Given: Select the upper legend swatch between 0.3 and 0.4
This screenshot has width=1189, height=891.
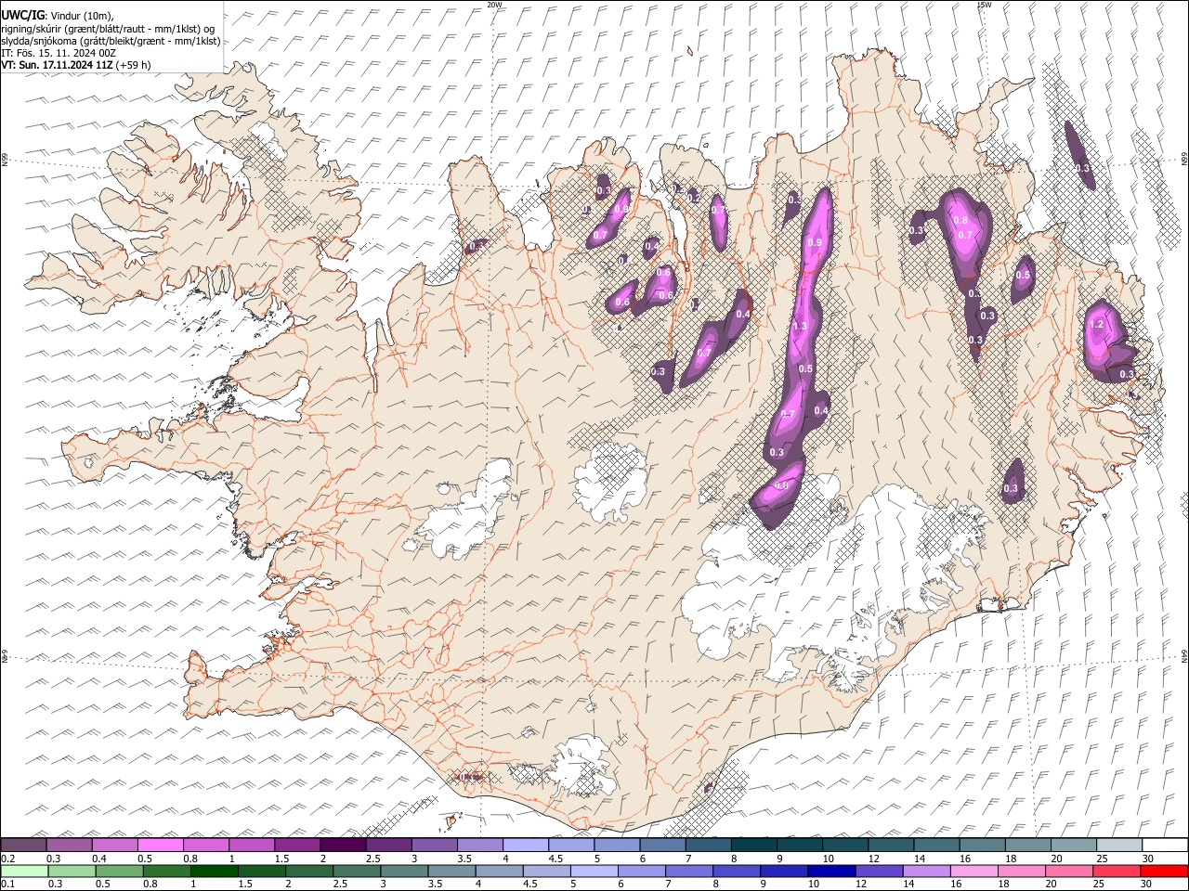Looking at the screenshot, I should point(70,845).
